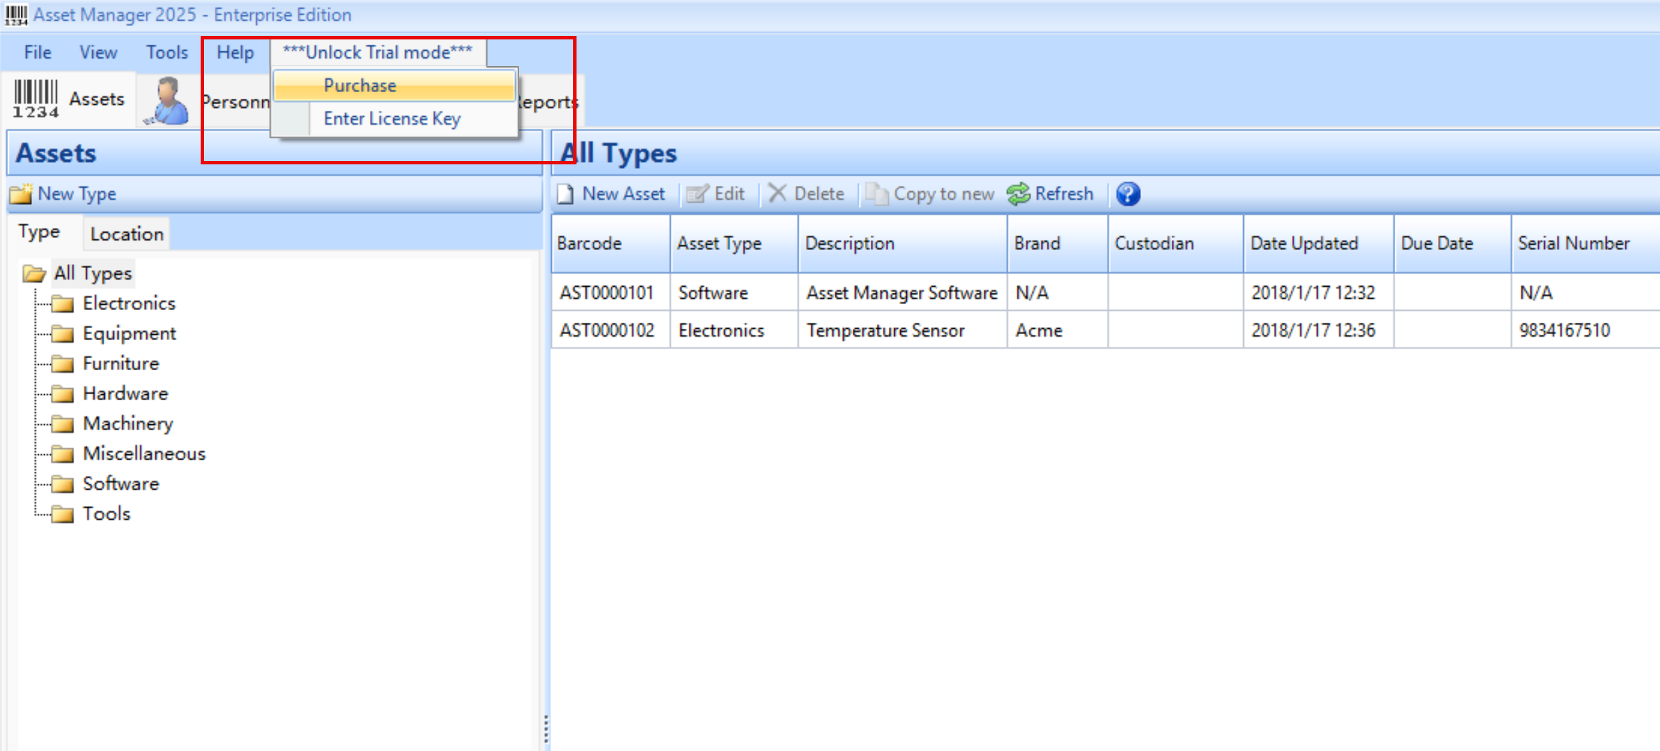This screenshot has height=751, width=1660.
Task: Click the blue help question mark icon
Action: [1128, 194]
